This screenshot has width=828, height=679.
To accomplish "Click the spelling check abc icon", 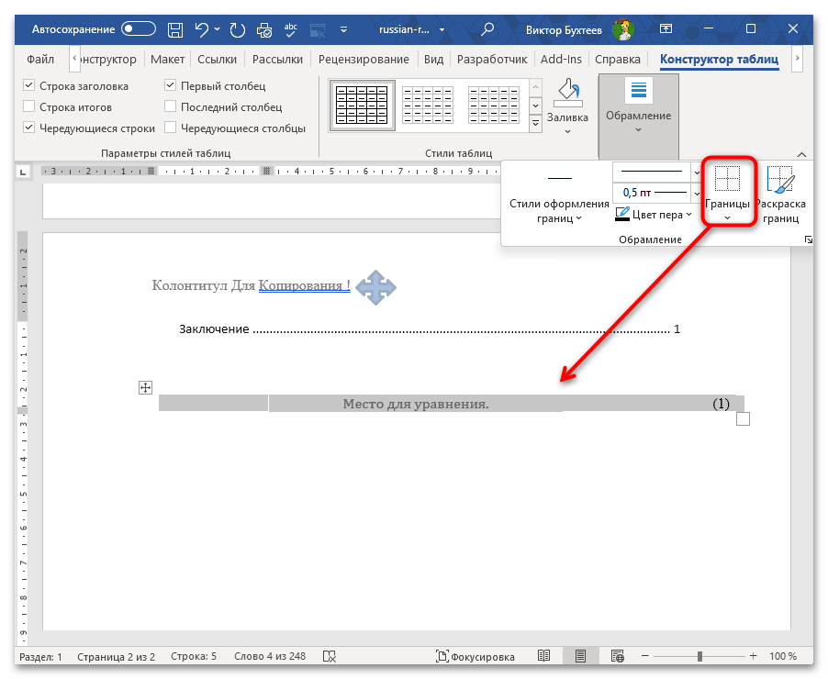I will tap(290, 29).
